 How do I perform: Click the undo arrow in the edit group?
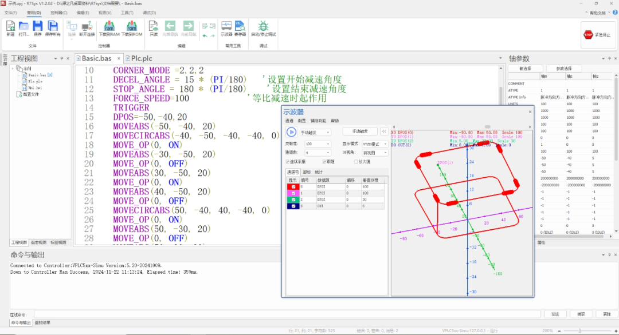point(205,35)
